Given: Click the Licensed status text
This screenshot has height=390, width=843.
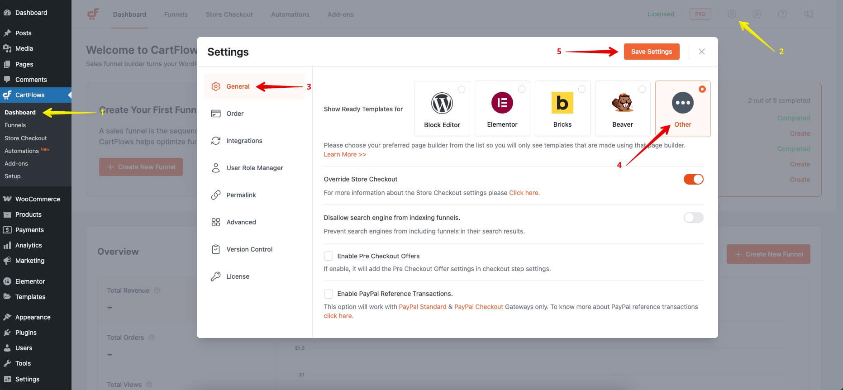Looking at the screenshot, I should (x=661, y=14).
